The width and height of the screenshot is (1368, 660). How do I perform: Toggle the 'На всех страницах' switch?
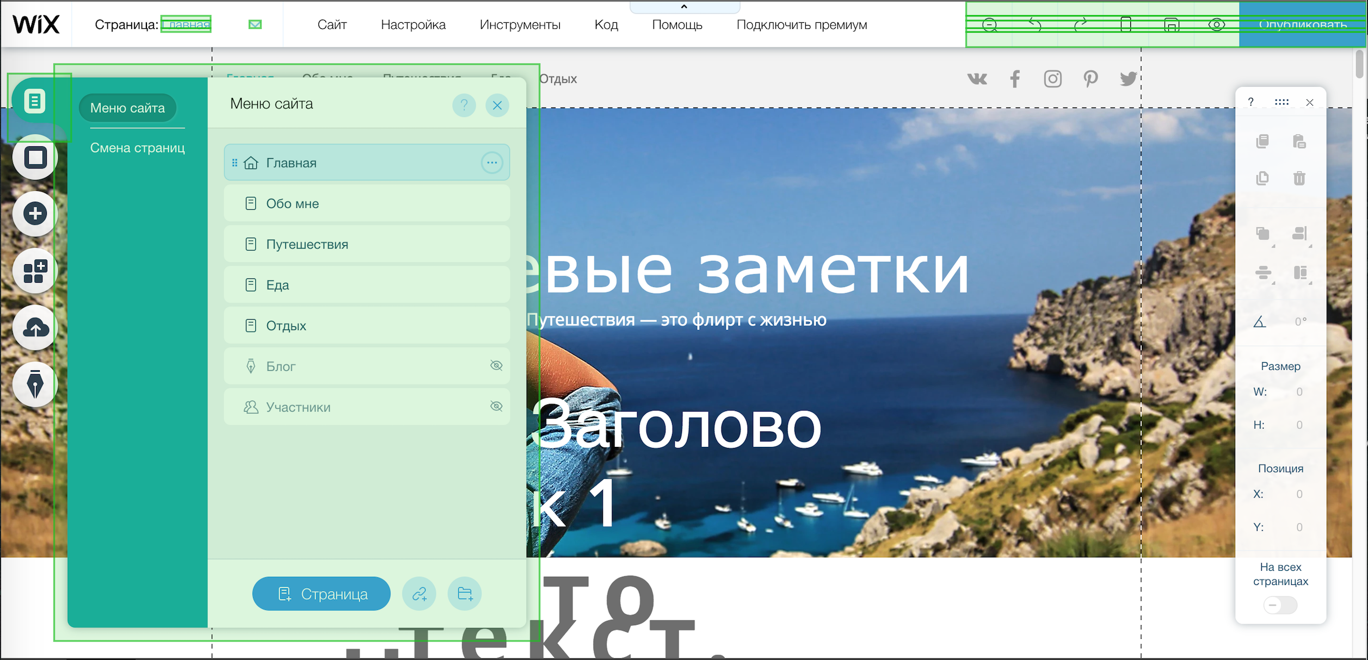pos(1280,605)
